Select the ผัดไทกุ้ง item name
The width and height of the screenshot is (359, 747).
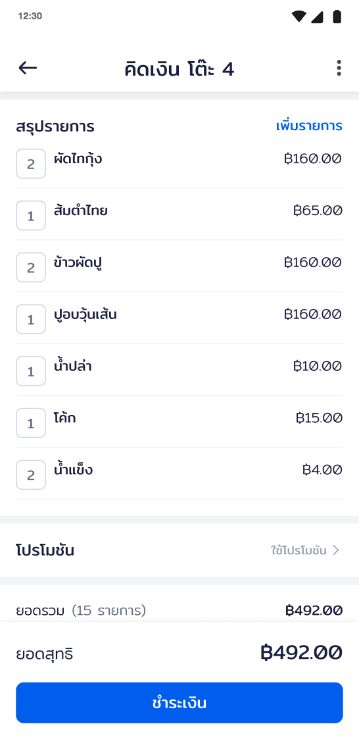tap(78, 159)
